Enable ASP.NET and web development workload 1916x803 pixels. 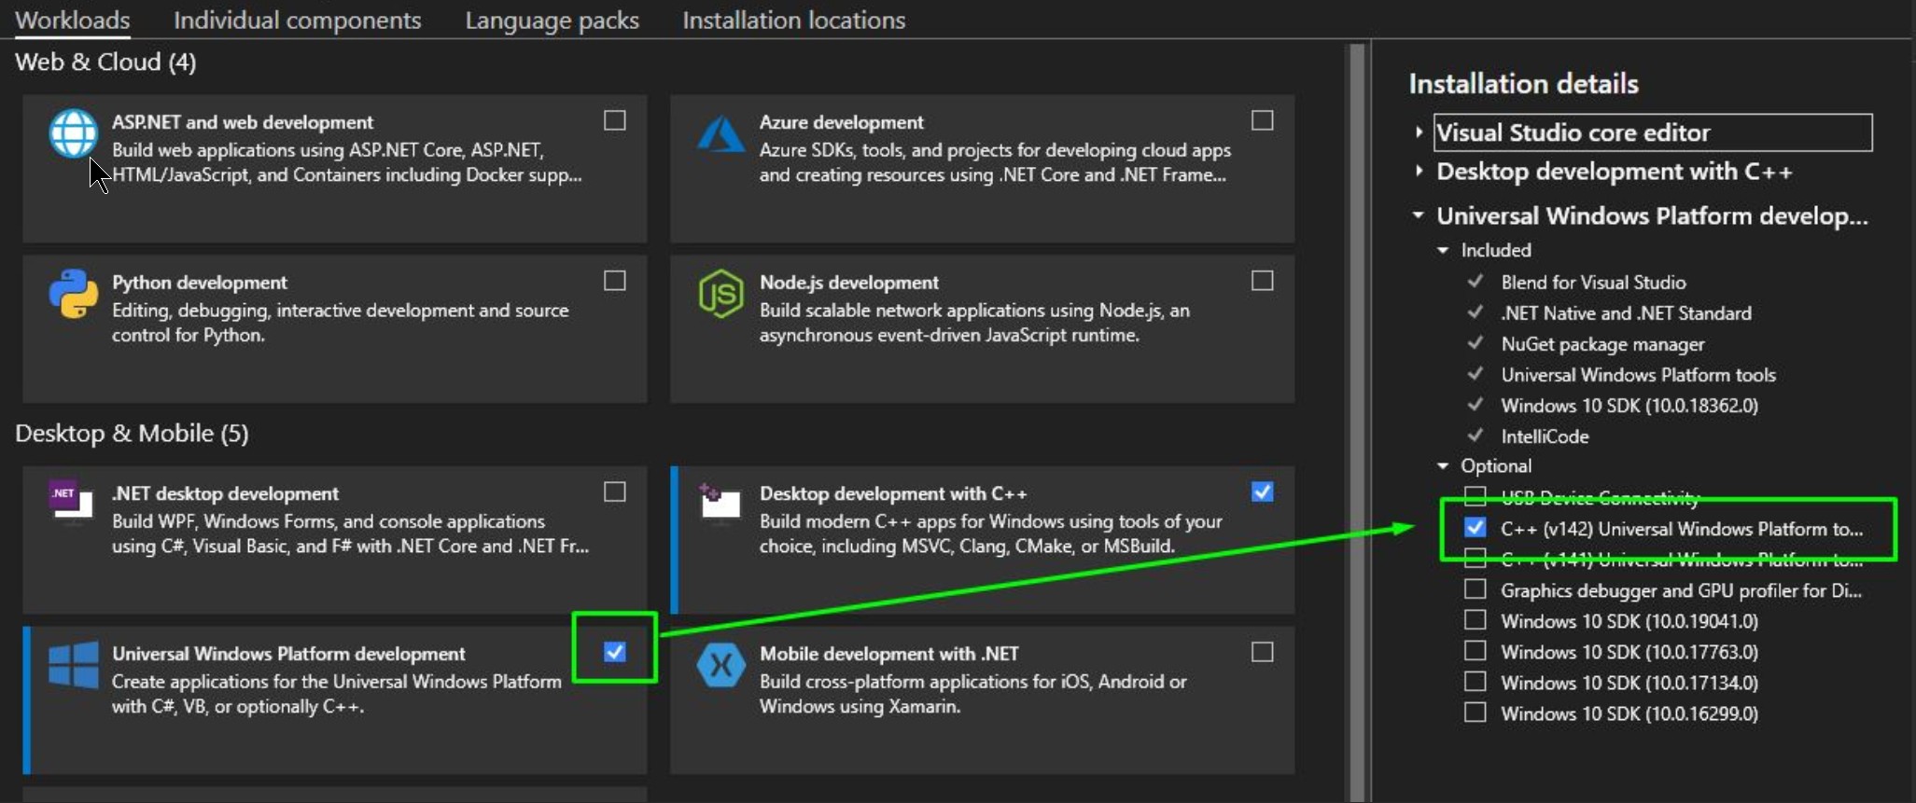[614, 120]
